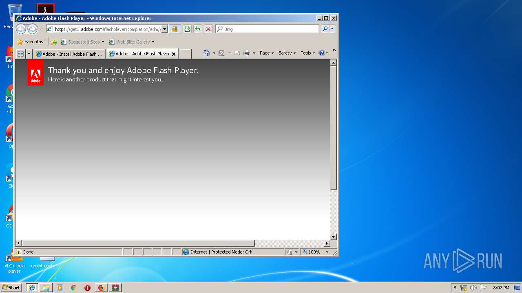The height and width of the screenshot is (293, 522).
Task: Open a new blank tab
Action: click(x=186, y=54)
